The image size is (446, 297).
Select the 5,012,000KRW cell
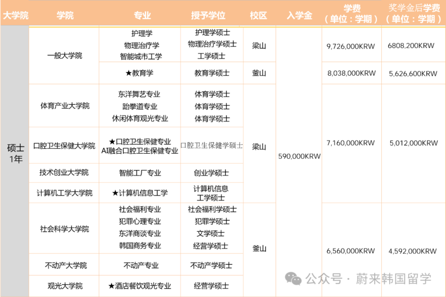click(414, 143)
